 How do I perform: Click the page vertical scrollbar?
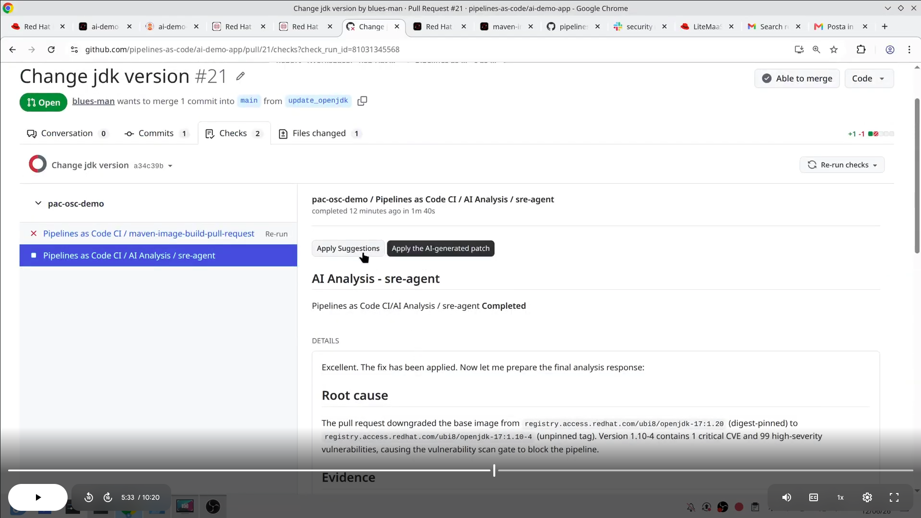(x=917, y=176)
